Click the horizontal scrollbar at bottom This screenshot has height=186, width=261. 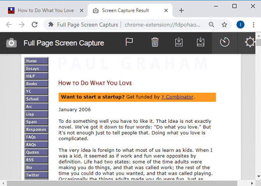click(117, 183)
